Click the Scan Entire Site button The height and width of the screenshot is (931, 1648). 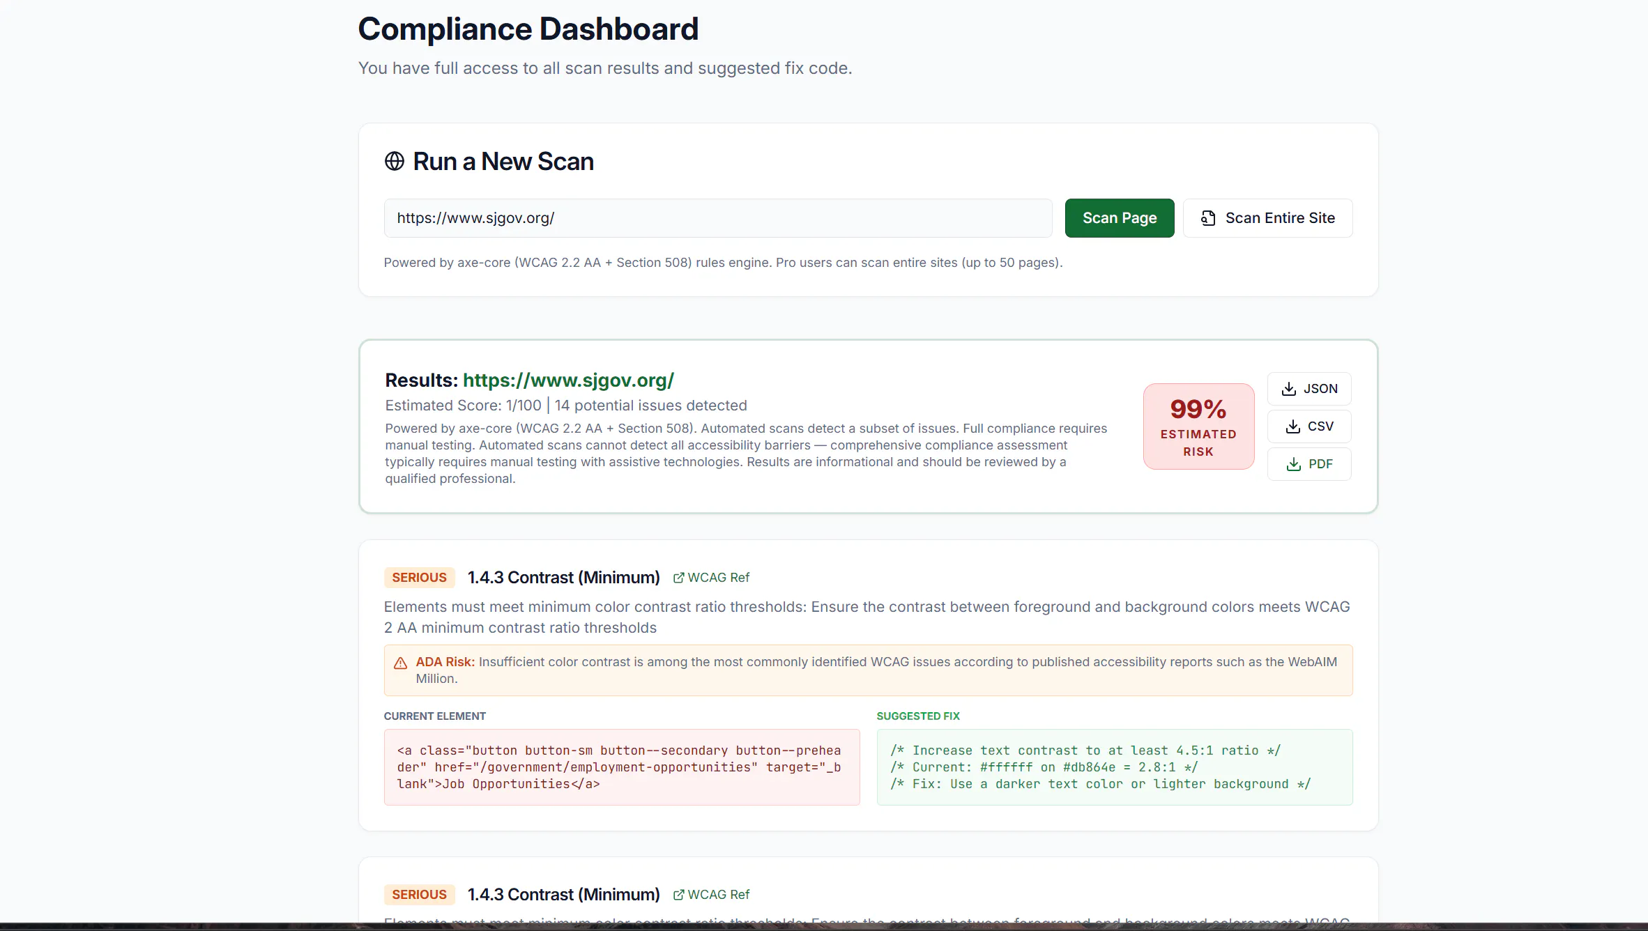1267,218
